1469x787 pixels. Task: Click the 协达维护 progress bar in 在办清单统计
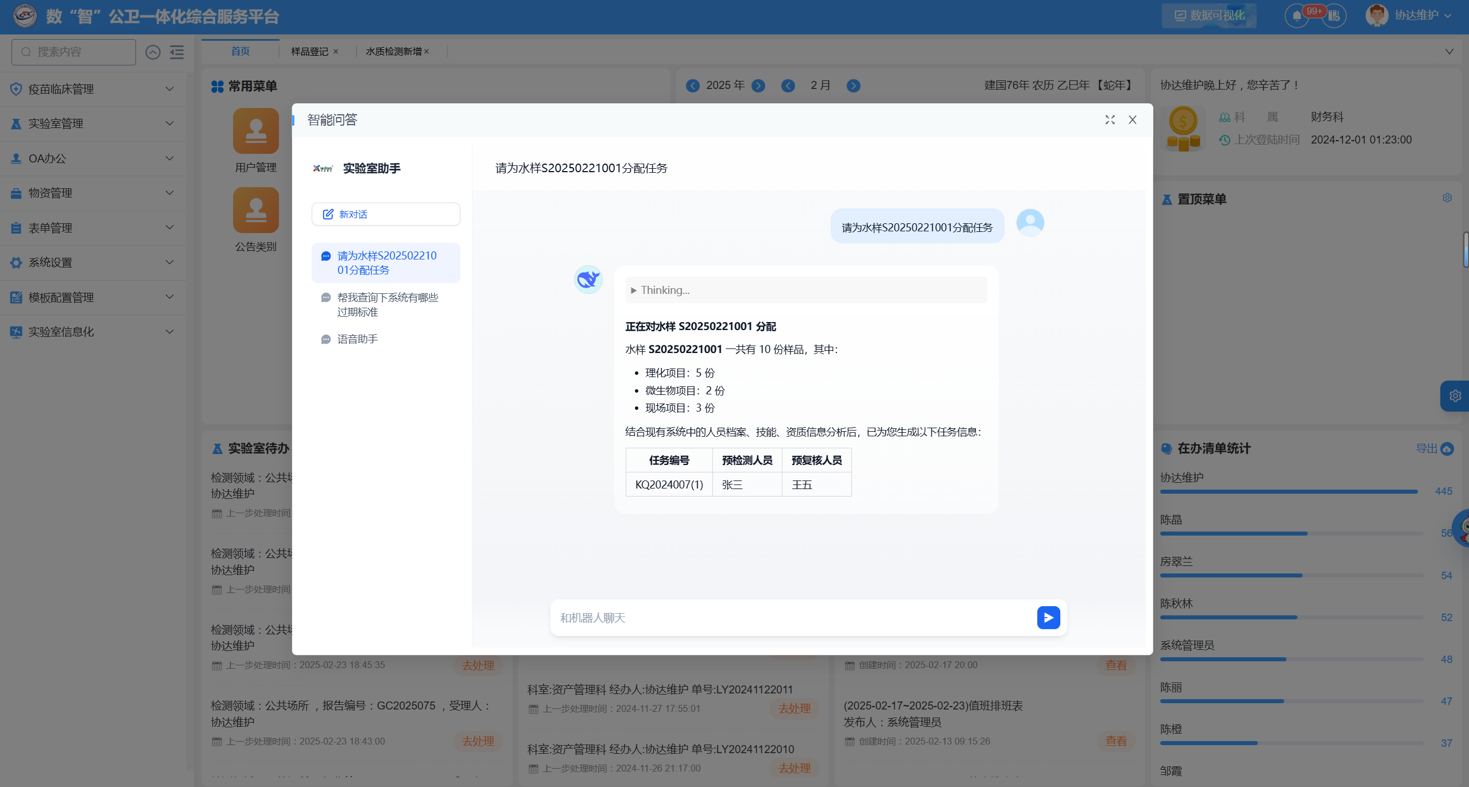point(1289,492)
